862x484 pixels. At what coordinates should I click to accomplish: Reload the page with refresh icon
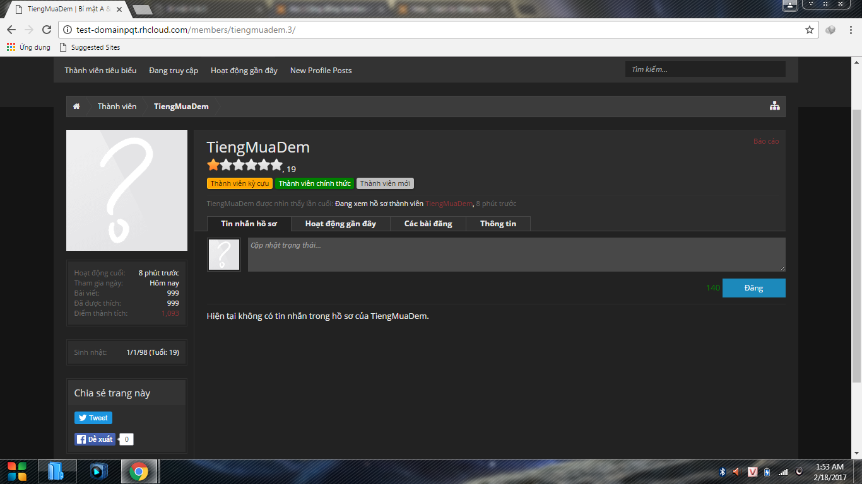tap(46, 30)
